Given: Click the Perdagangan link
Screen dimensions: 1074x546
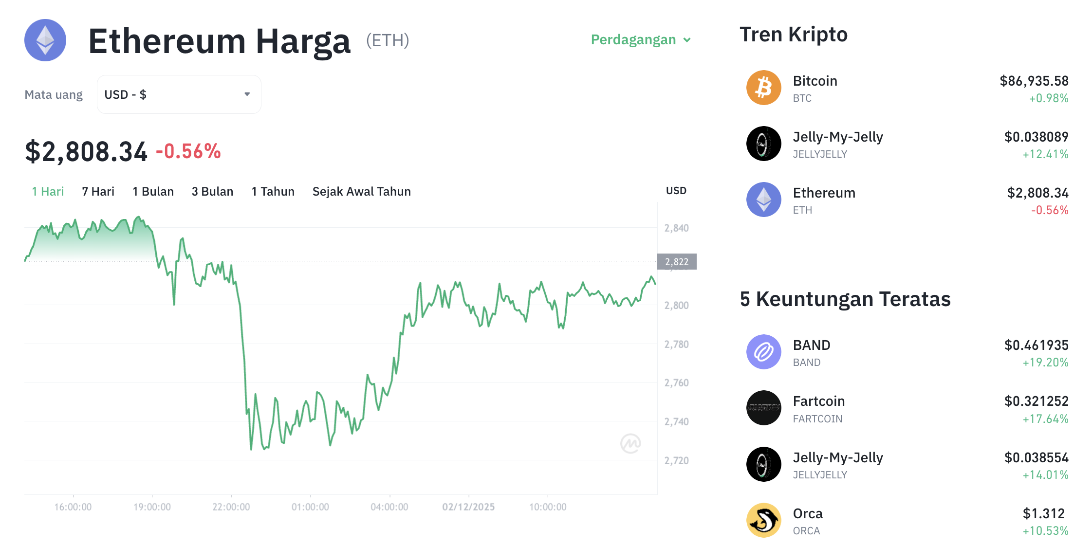Looking at the screenshot, I should pyautogui.click(x=633, y=40).
